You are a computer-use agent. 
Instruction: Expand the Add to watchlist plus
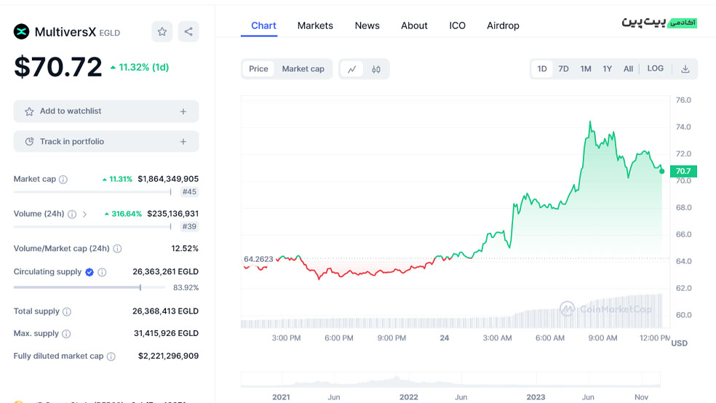click(x=183, y=111)
